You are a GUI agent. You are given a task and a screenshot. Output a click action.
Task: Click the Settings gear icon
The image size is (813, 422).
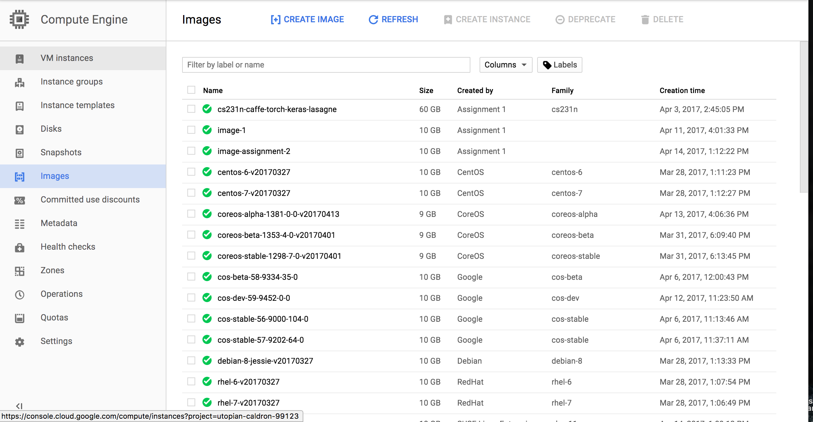click(x=20, y=342)
